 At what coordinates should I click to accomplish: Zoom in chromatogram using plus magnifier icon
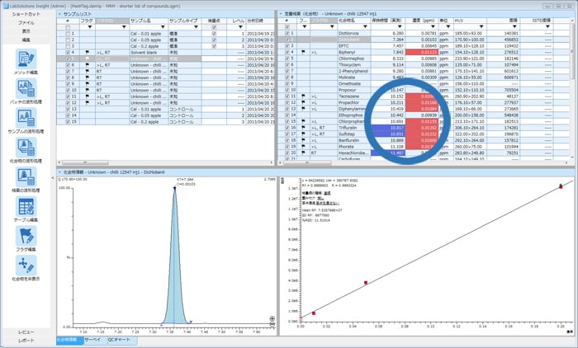[272, 318]
